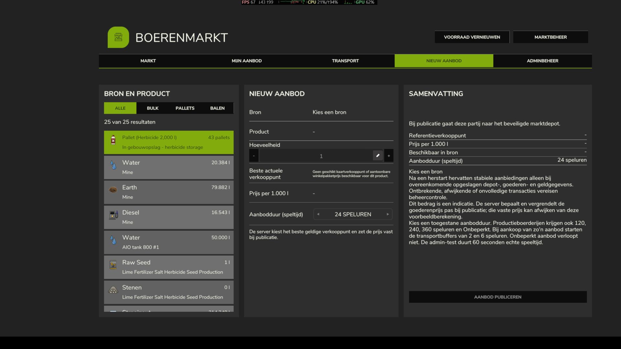The width and height of the screenshot is (621, 349).
Task: Select the Raw Seed 1 l row
Action: click(169, 267)
